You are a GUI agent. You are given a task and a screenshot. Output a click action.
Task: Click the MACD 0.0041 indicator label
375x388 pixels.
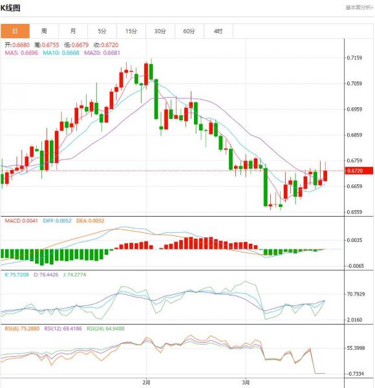tap(21, 221)
